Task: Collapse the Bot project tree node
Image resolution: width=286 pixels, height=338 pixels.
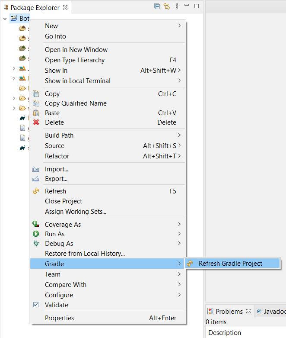Action: 5,19
